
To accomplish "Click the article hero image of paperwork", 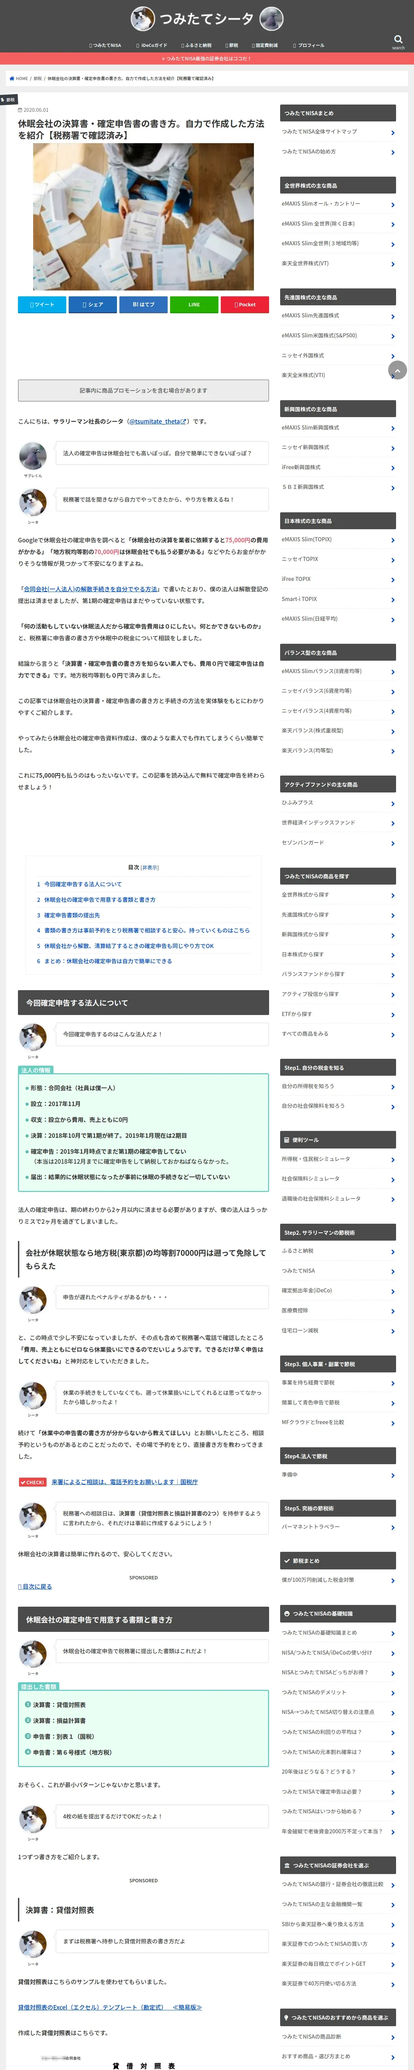I will click(x=143, y=216).
